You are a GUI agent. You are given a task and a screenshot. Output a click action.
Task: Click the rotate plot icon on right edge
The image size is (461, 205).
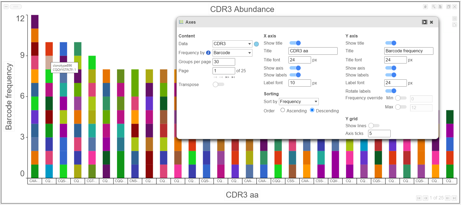point(455,25)
